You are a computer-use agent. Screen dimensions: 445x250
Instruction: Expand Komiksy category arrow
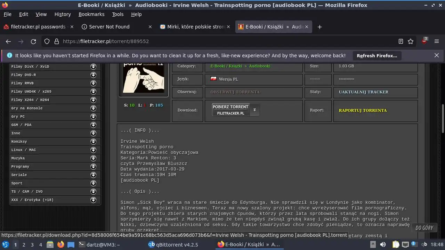pos(93,141)
